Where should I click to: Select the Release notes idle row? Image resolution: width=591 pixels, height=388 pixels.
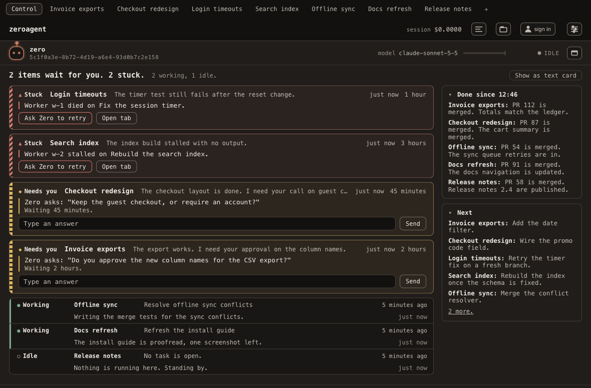click(x=221, y=361)
